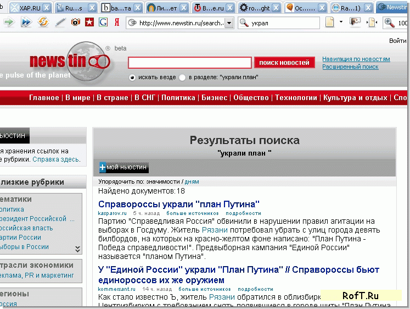Open the 'Расширенный поиск' link
The image size is (410, 309).
click(x=350, y=67)
